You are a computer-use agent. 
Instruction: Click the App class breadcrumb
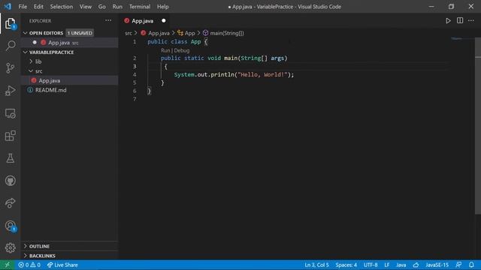[186, 33]
